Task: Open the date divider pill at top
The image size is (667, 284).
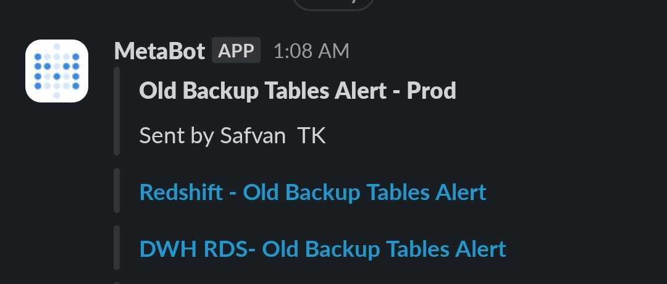Action: click(x=333, y=5)
